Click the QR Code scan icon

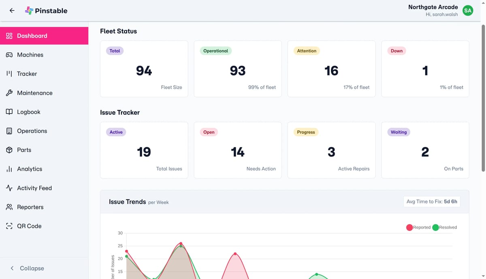9,226
